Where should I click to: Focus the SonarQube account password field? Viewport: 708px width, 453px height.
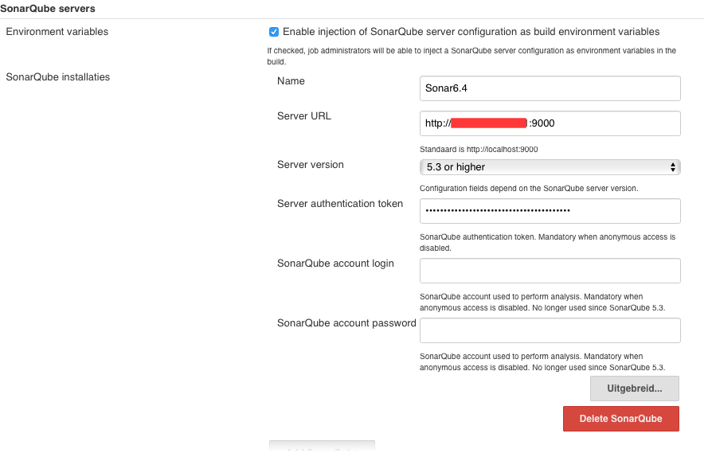point(550,330)
